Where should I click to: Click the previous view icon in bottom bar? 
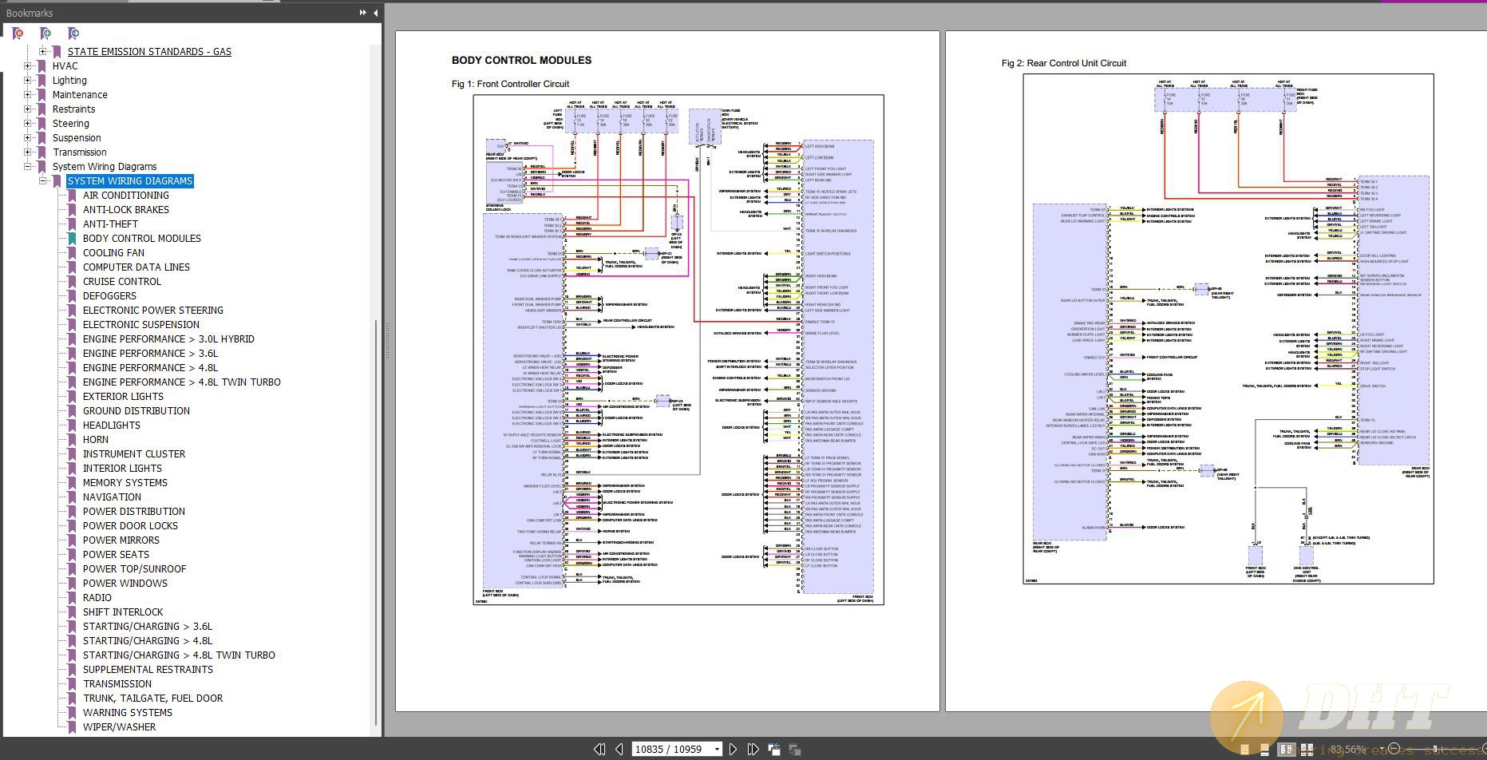(774, 749)
